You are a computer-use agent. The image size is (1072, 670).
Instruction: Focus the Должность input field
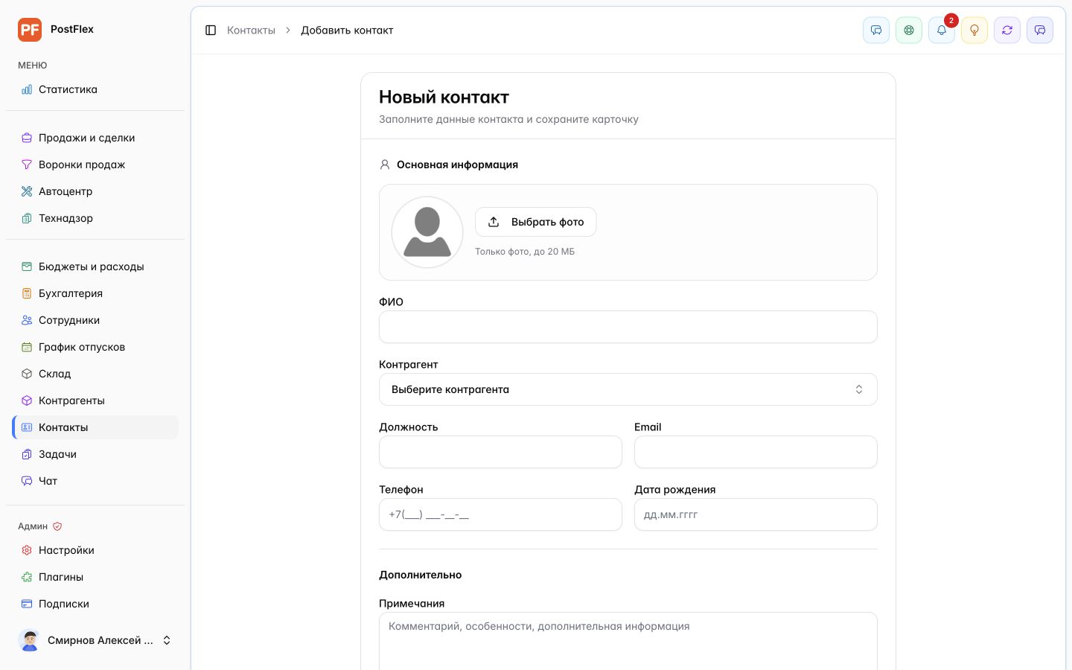500,452
